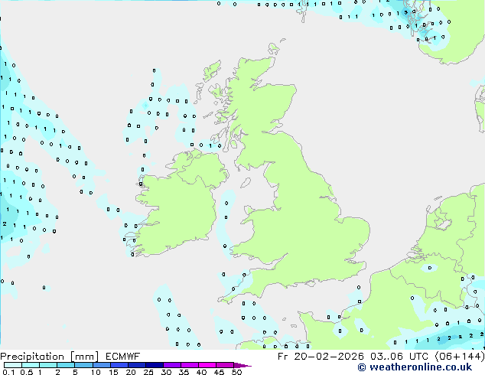The width and height of the screenshot is (485, 375).
Task: Click the '45' legend scale label
Action: point(219,372)
